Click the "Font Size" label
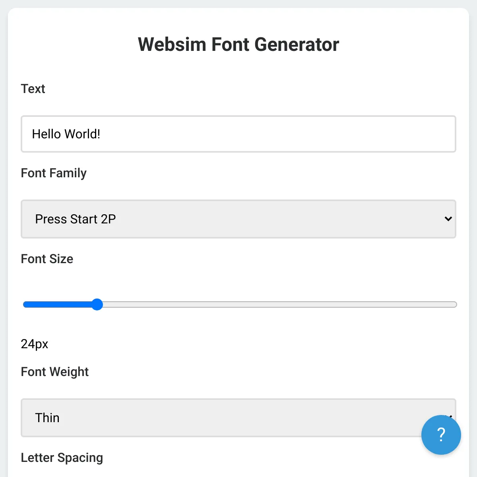This screenshot has height=477, width=477. [47, 259]
